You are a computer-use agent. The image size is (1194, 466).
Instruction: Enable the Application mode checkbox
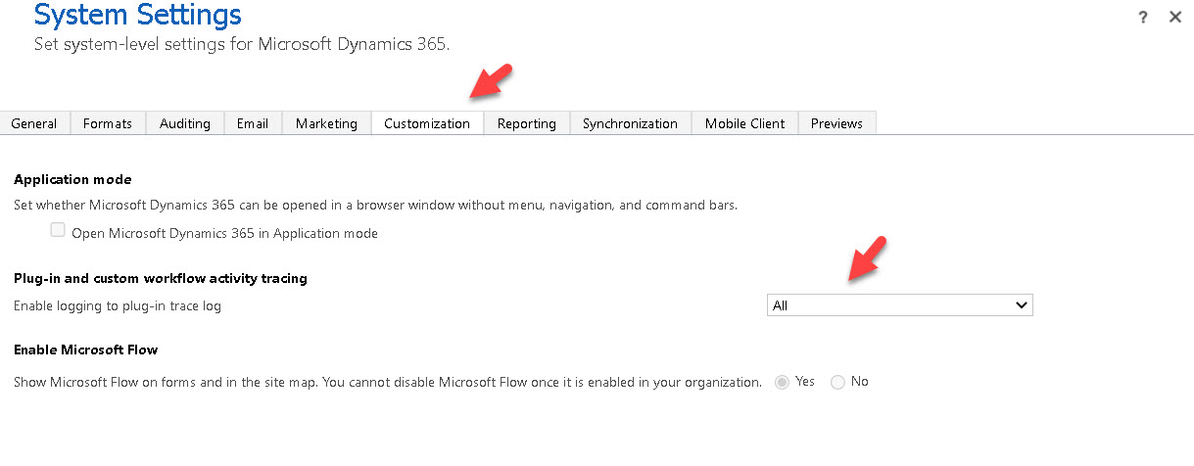click(x=59, y=231)
